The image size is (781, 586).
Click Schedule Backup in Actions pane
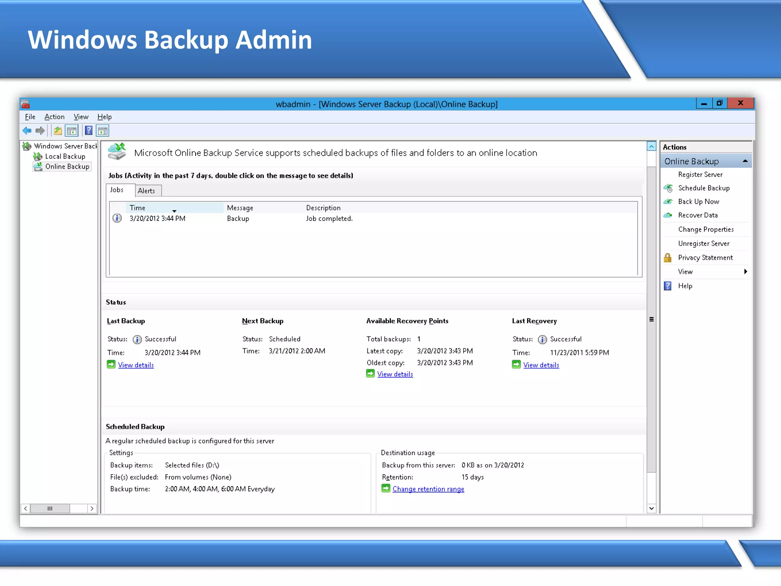pyautogui.click(x=704, y=188)
